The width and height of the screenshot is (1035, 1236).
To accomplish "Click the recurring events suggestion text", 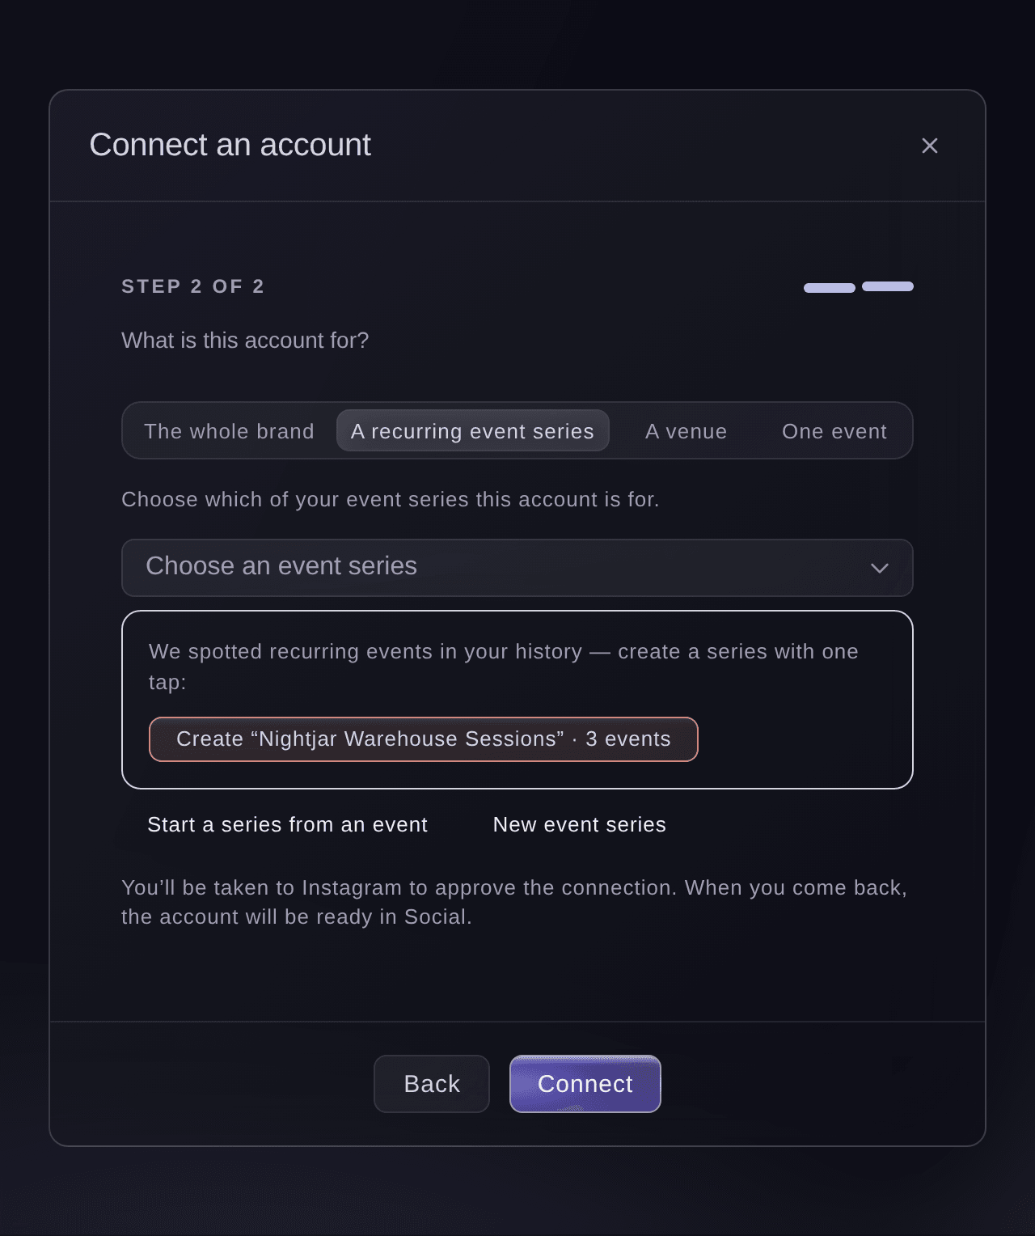I will (504, 667).
